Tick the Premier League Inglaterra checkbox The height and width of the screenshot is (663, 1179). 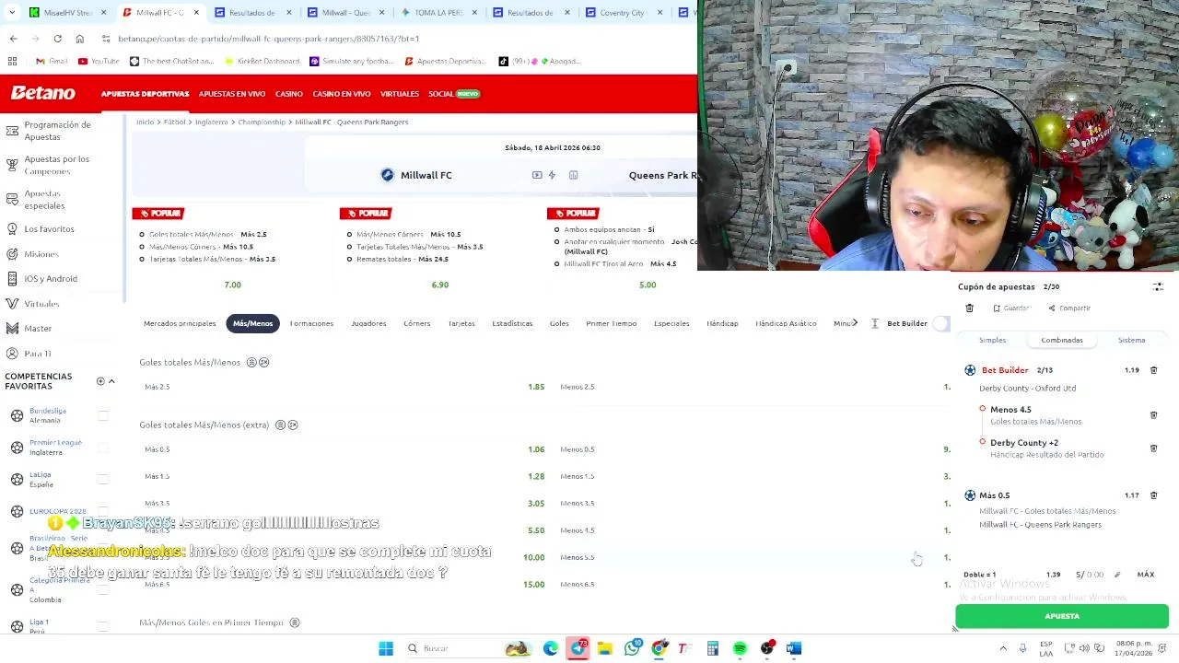coord(103,448)
